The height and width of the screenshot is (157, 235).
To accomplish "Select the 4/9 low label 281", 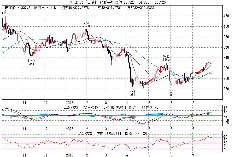I will coord(133,95).
